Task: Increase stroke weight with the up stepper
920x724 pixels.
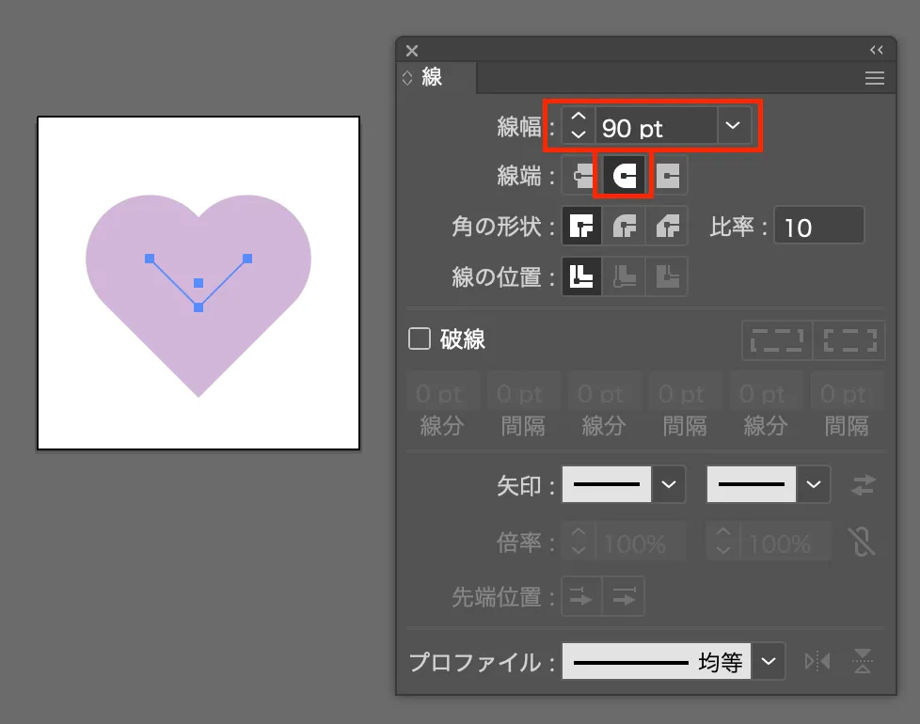Action: coord(578,118)
